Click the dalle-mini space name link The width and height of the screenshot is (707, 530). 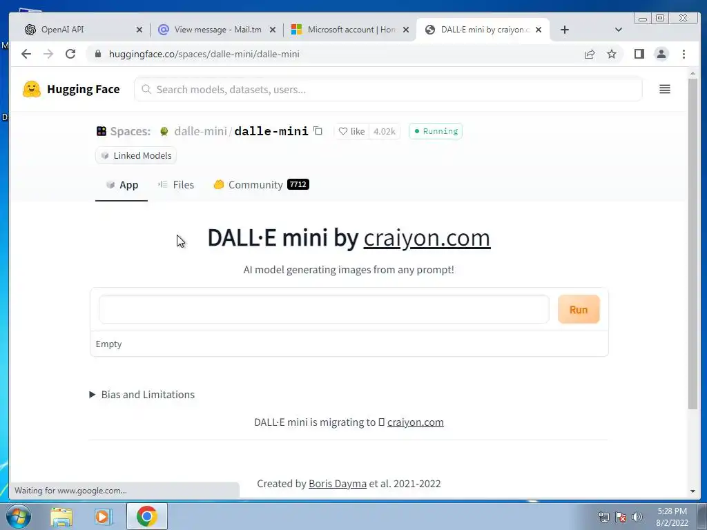[x=271, y=131]
